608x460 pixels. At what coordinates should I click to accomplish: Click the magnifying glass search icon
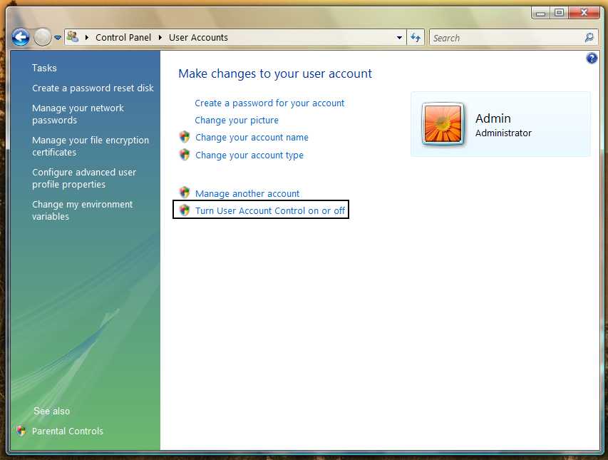pos(589,38)
